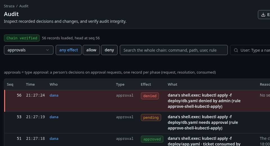Viewport: 270px width, 146px height.
Task: Open description of db.yaml needs approval
Action: pyautogui.click(x=203, y=122)
